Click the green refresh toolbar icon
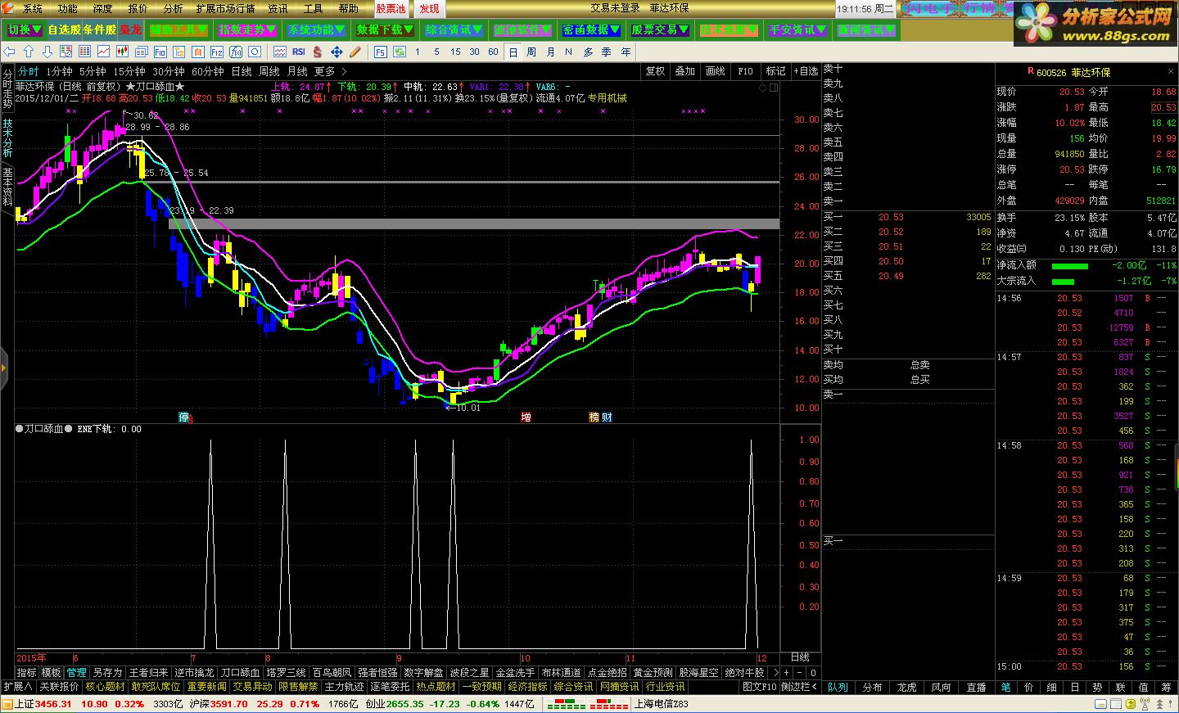The image size is (1179, 713). (x=400, y=52)
